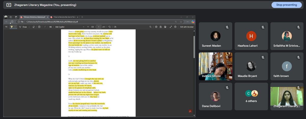Image resolution: width=306 pixels, height=119 pixels.
Task: Click the Adobe Acrobat floating icon
Action: tap(190, 111)
